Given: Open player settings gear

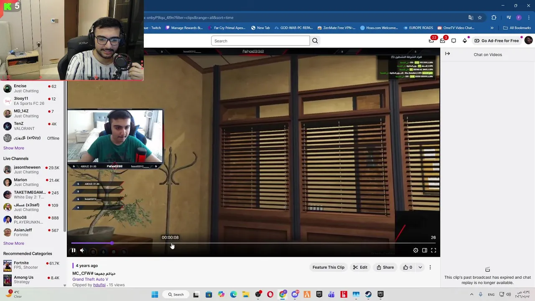Looking at the screenshot, I should [x=415, y=250].
